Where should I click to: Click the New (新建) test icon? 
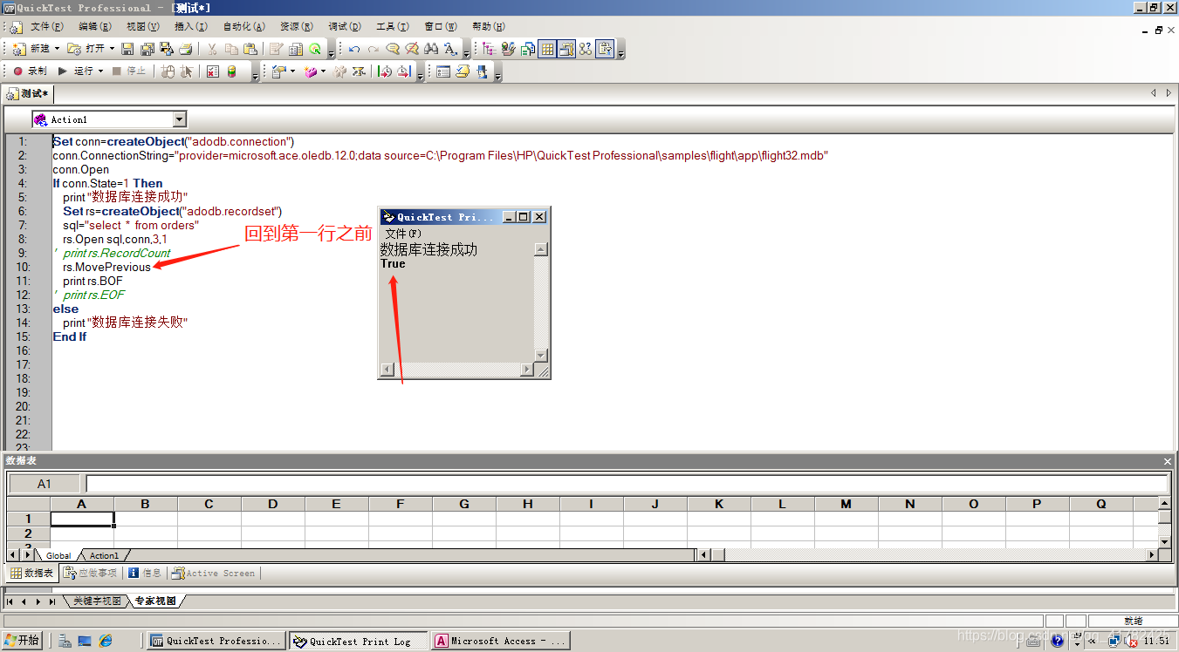pyautogui.click(x=18, y=49)
